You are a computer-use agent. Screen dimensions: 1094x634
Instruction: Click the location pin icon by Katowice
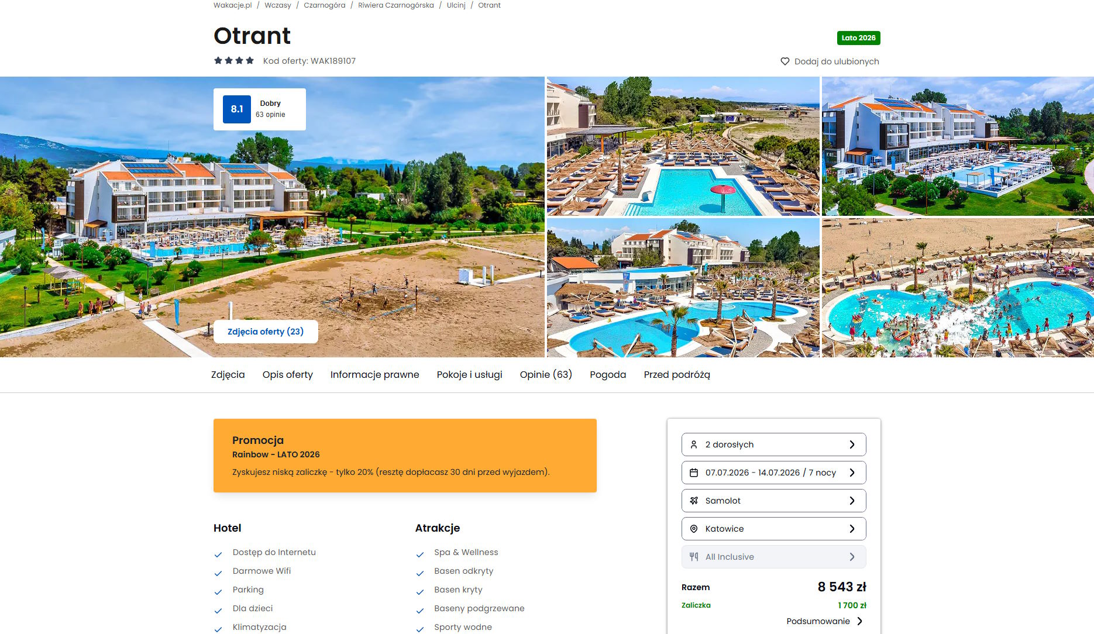point(694,529)
